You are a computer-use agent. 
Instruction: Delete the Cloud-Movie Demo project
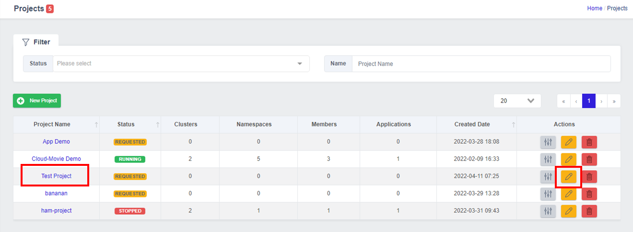[589, 159]
